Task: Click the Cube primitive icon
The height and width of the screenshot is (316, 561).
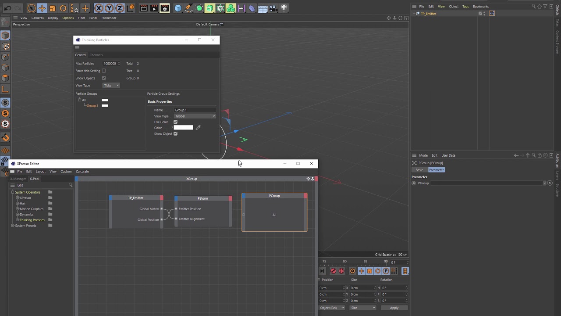Action: 178,8
